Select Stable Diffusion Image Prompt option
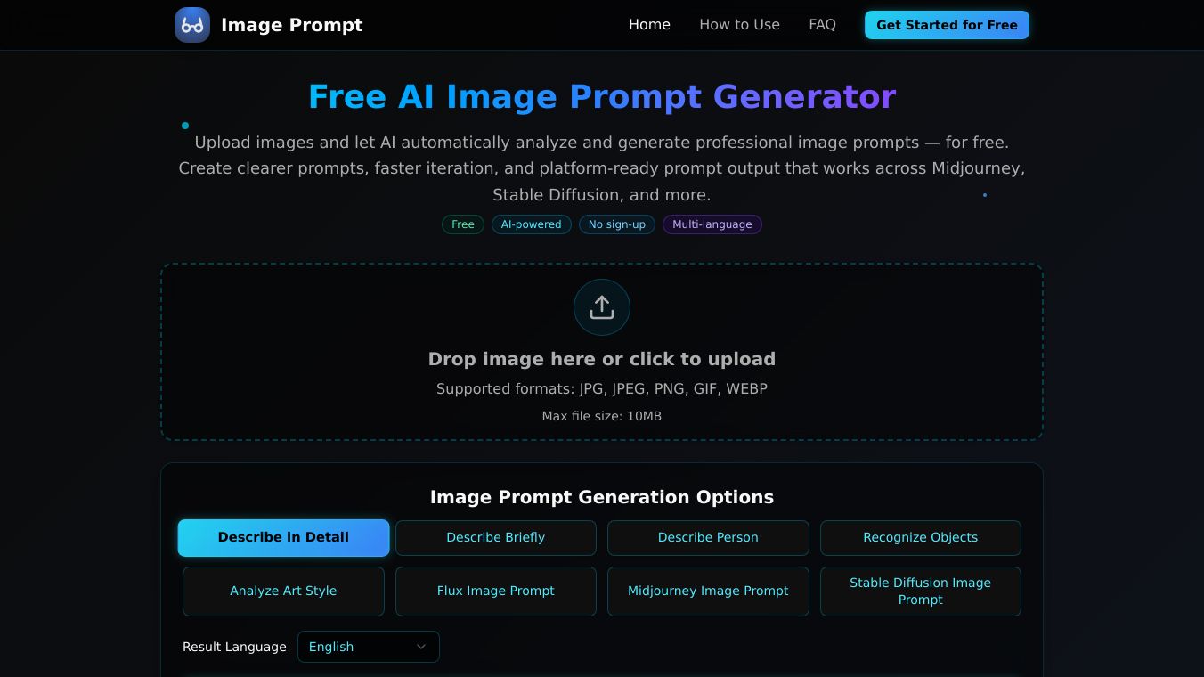 (x=921, y=591)
